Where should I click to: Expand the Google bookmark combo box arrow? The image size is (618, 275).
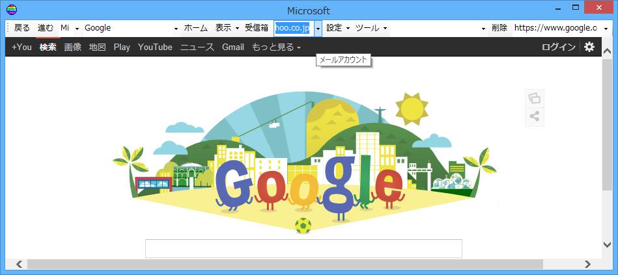pyautogui.click(x=176, y=29)
